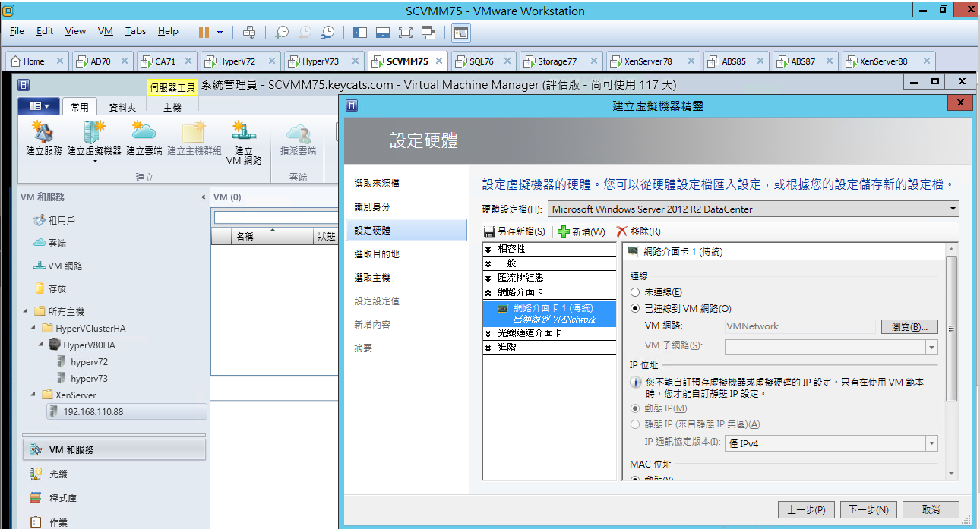
Task: Select host 192.168.110.88 in the tree
Action: pyautogui.click(x=125, y=411)
